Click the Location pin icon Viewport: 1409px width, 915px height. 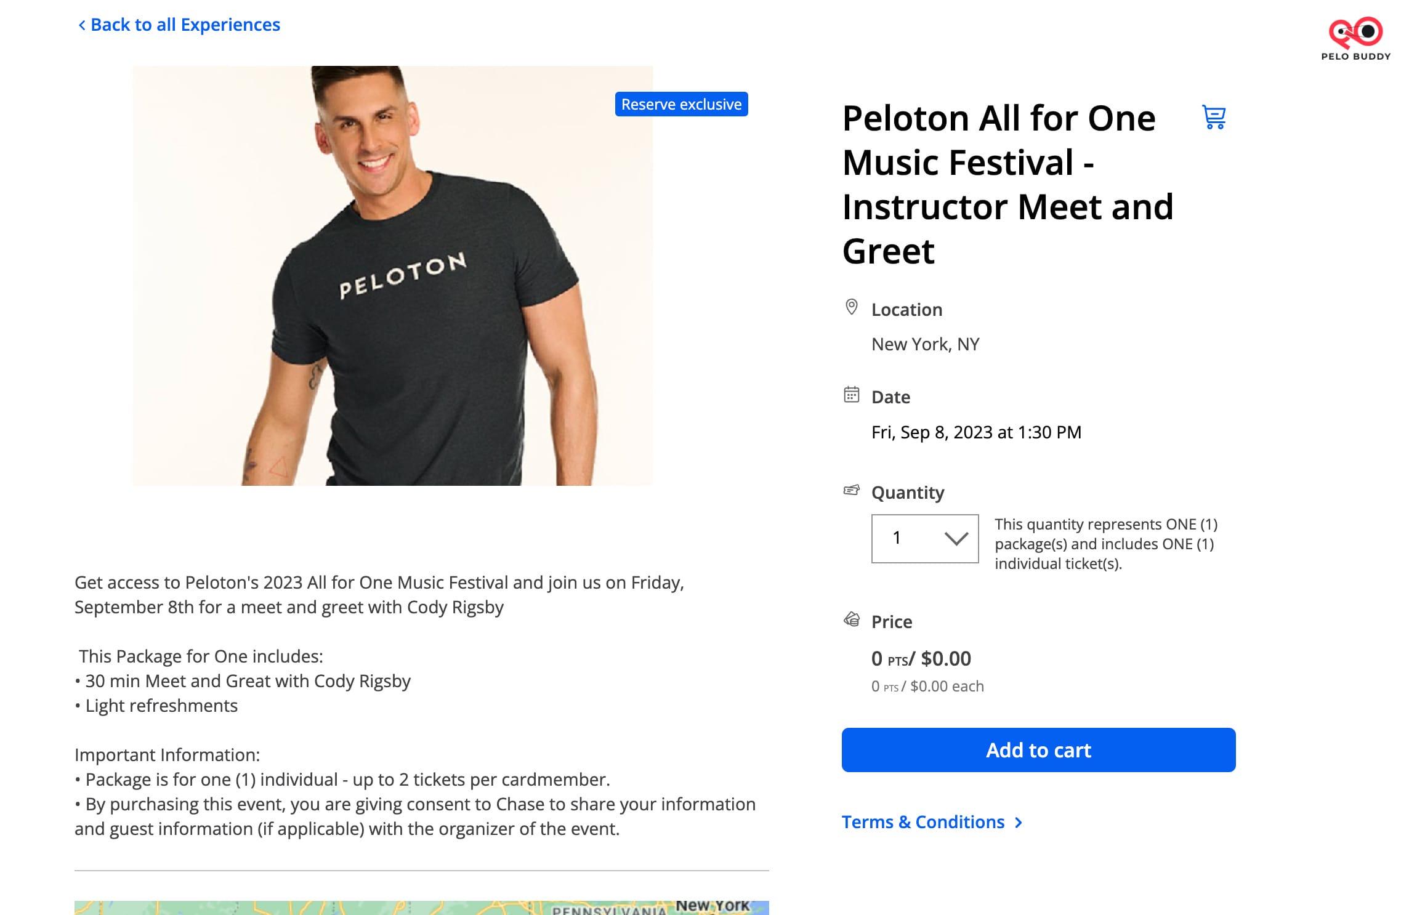tap(852, 307)
